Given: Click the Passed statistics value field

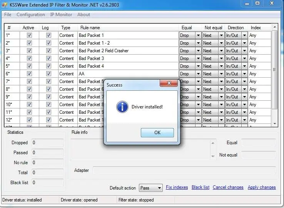Looking at the screenshot, I should pos(47,153).
